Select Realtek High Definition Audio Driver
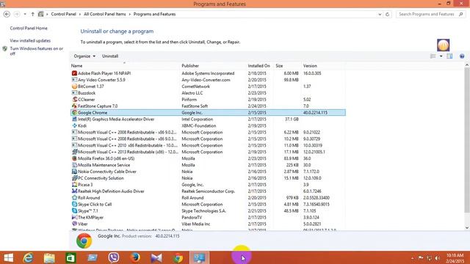This screenshot has height=264, width=470. click(x=208, y=191)
